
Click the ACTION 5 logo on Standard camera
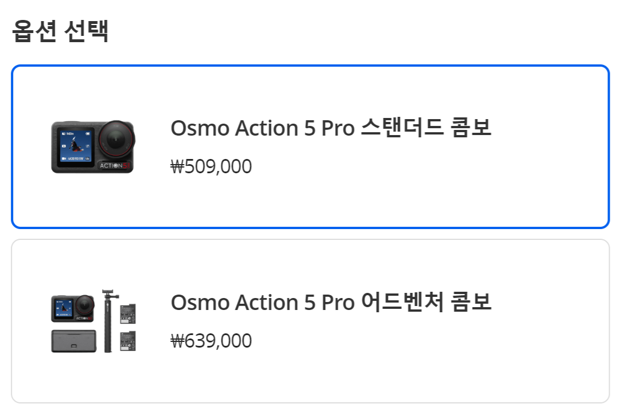pos(115,165)
